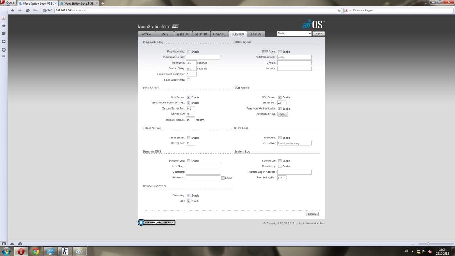Click the SSH Server Port field
Screen dimensions: 455x256
click(282, 103)
